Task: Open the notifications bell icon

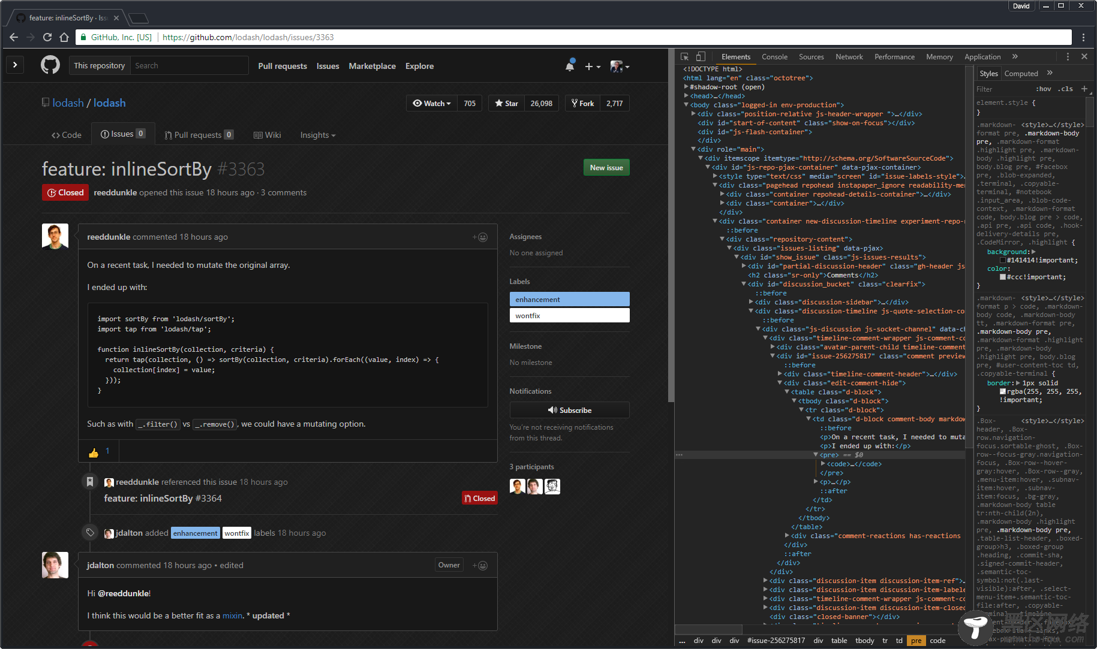Action: (570, 66)
